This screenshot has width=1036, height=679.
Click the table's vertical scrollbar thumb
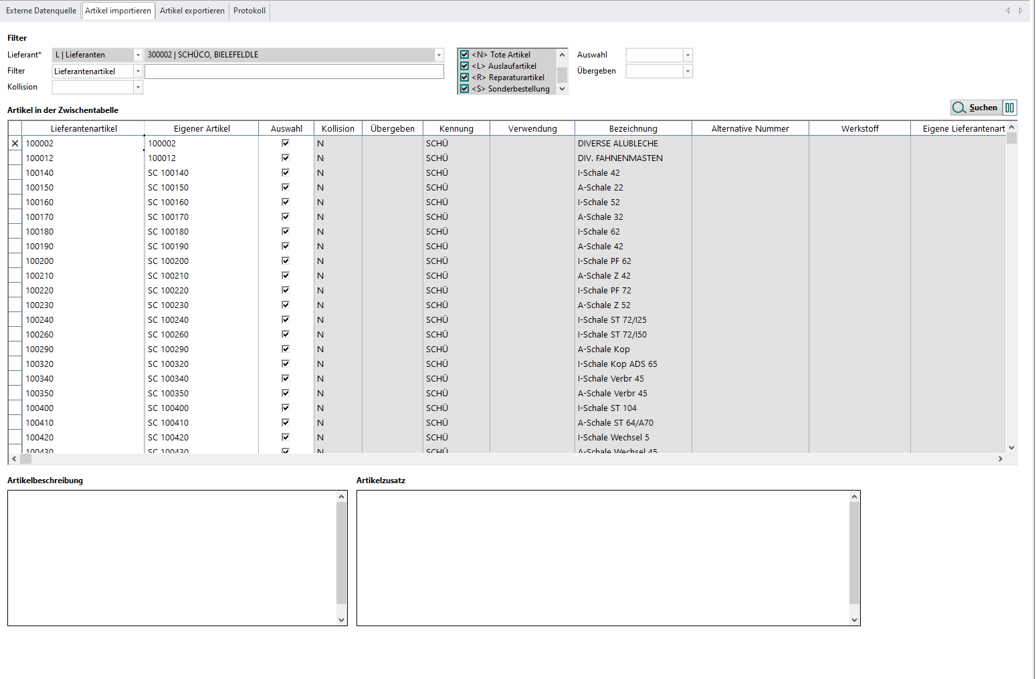point(1011,138)
